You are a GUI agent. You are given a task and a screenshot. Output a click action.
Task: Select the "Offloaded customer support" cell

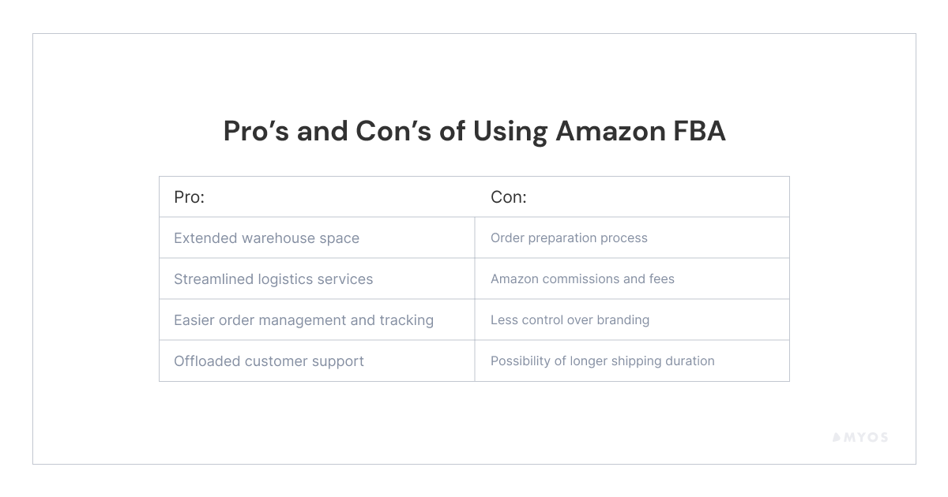(x=269, y=361)
